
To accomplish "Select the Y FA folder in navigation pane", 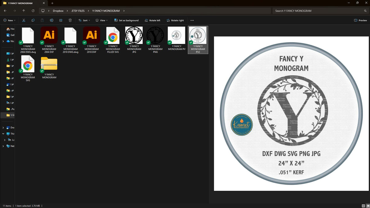I will coord(10,115).
